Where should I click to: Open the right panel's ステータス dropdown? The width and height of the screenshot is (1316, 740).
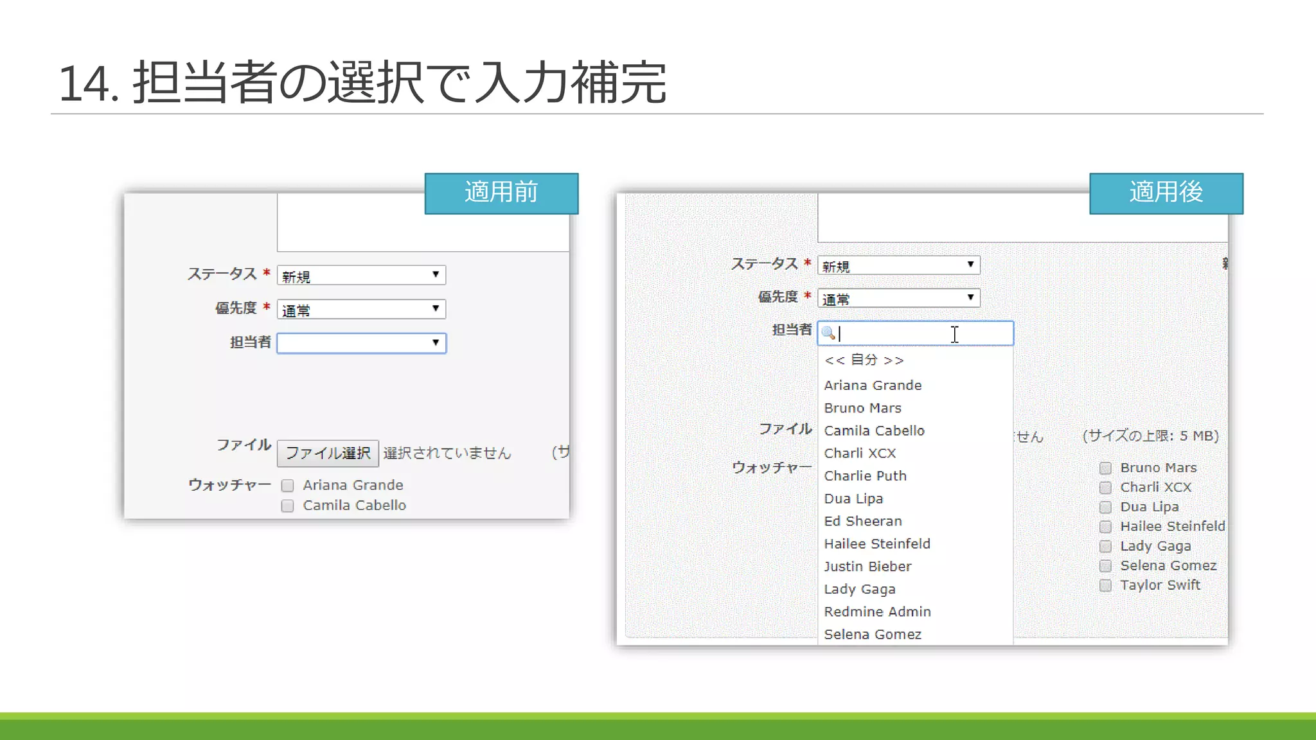898,265
